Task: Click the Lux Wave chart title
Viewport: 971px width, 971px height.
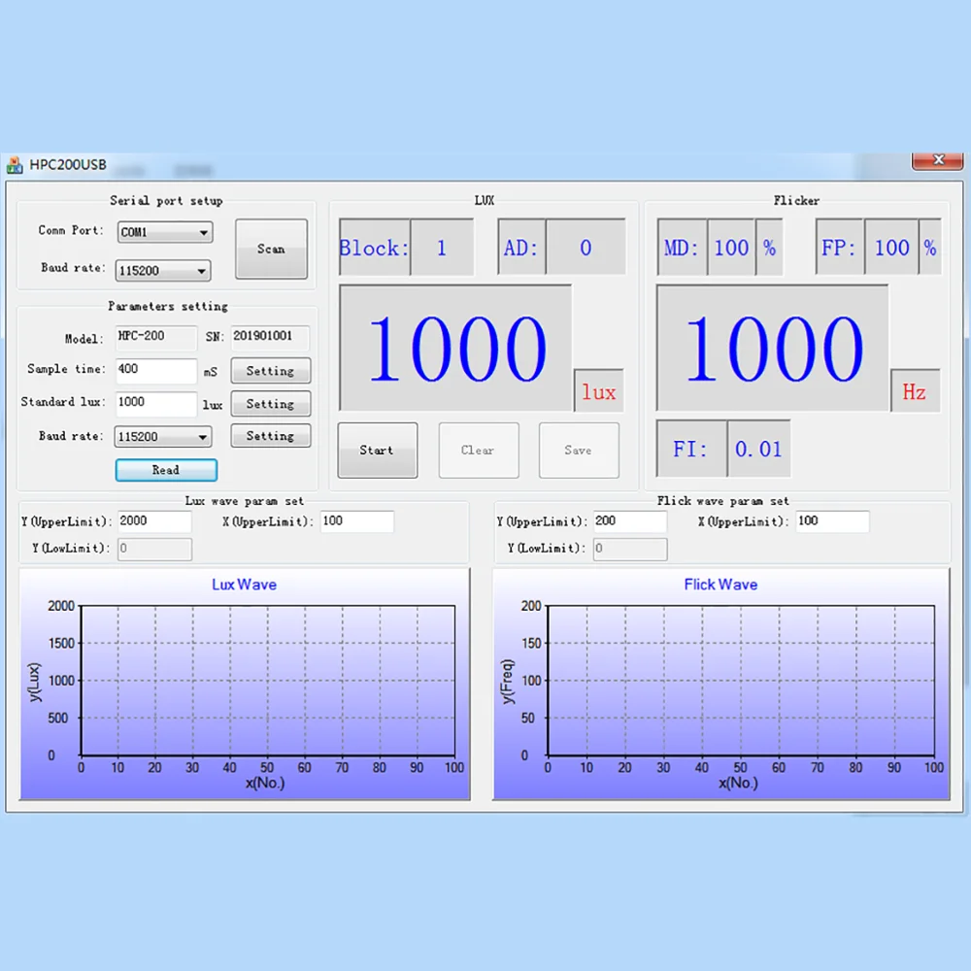Action: coord(244,585)
